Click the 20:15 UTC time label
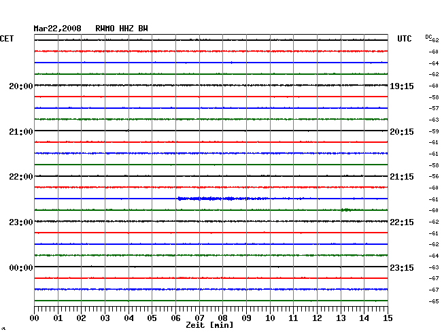This screenshot has height=336, width=442. (x=402, y=132)
